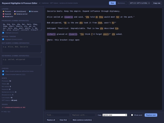Image resolution: width=164 pixels, height=123 pixels.
Task: Click the Pronouns count stat
Action: pos(6,81)
